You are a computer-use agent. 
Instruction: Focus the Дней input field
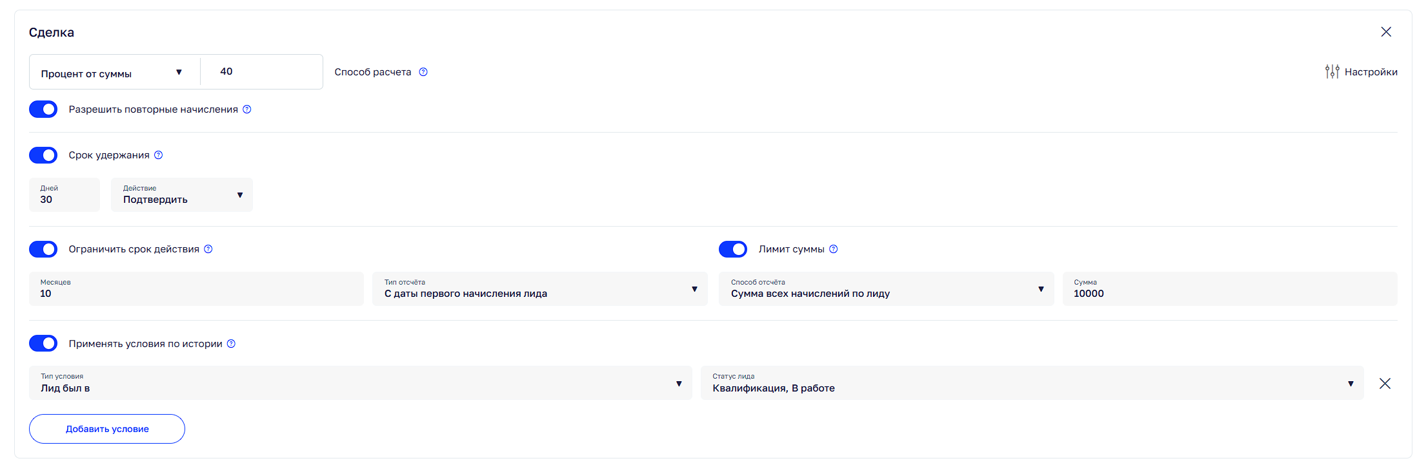[x=65, y=195]
